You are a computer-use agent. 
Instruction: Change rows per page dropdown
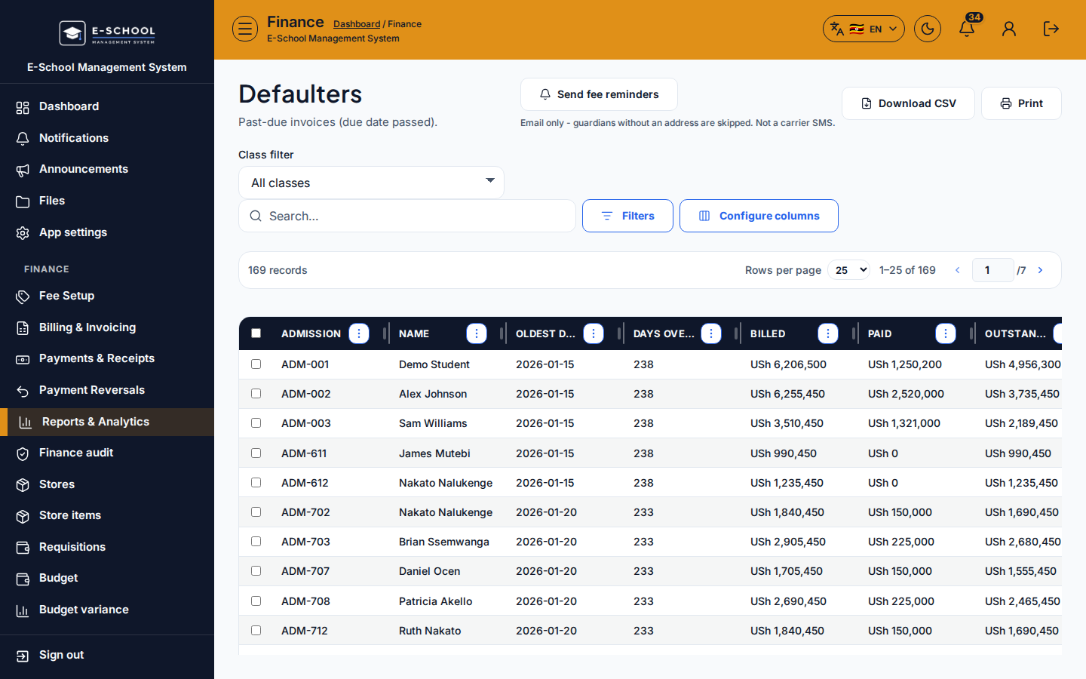(849, 270)
